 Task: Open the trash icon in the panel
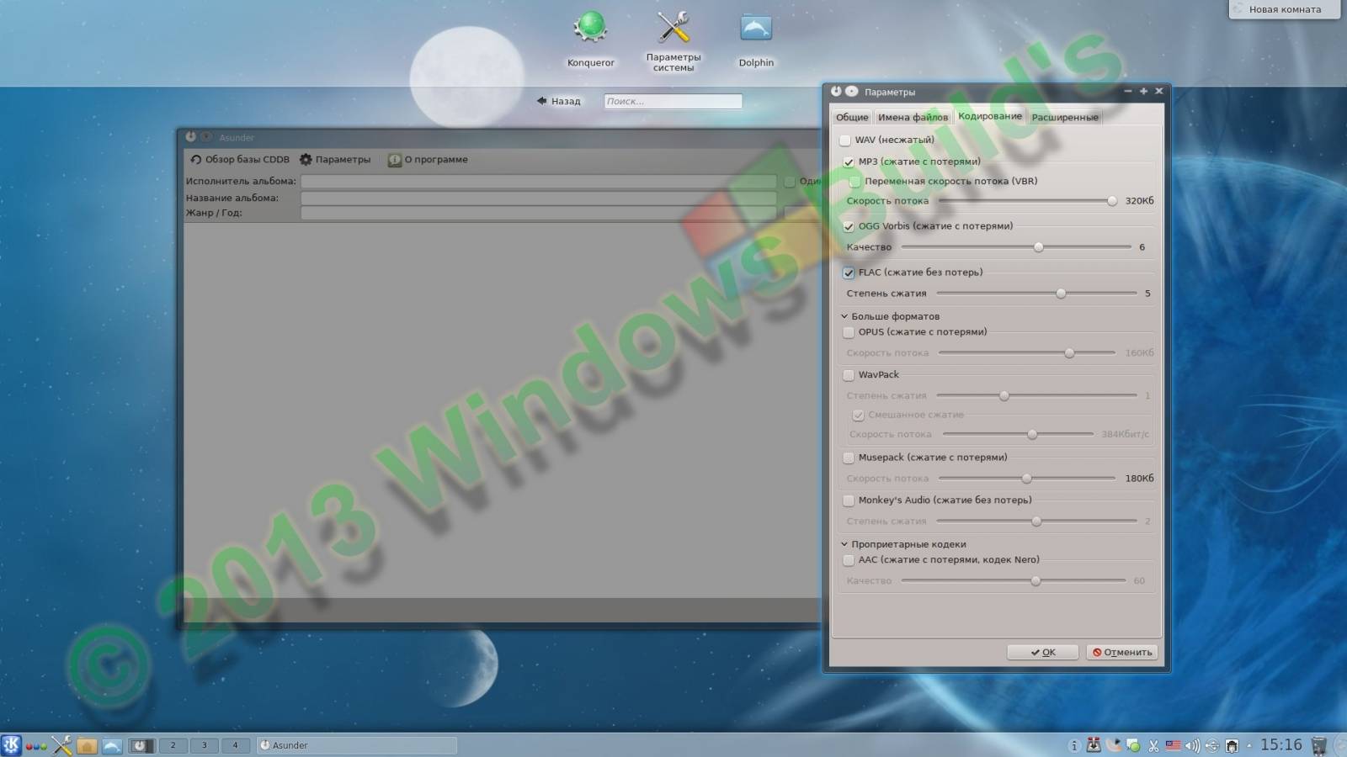[1319, 745]
